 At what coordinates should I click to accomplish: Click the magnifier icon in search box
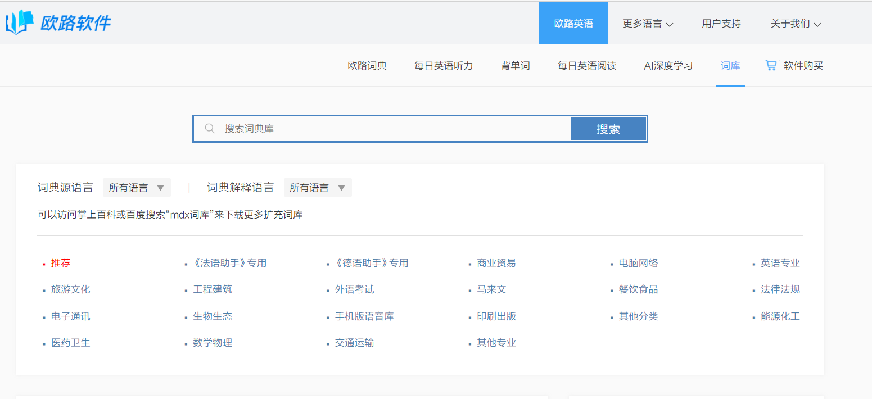[210, 129]
